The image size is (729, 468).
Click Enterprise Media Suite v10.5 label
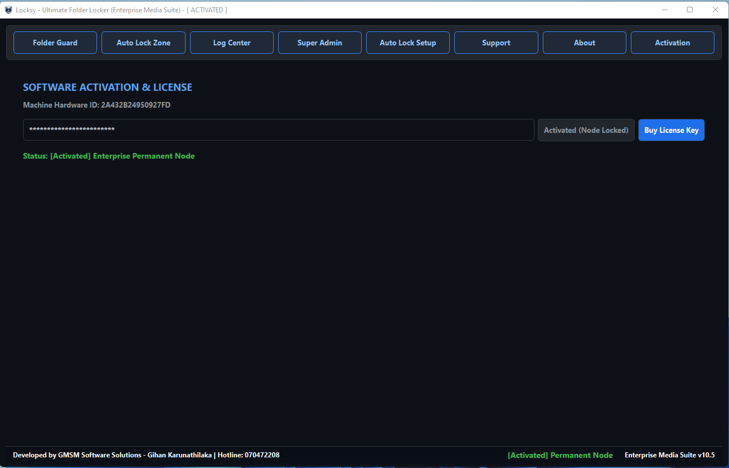coord(670,455)
